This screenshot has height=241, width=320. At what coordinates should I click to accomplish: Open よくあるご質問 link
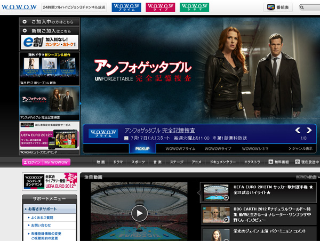42,218
